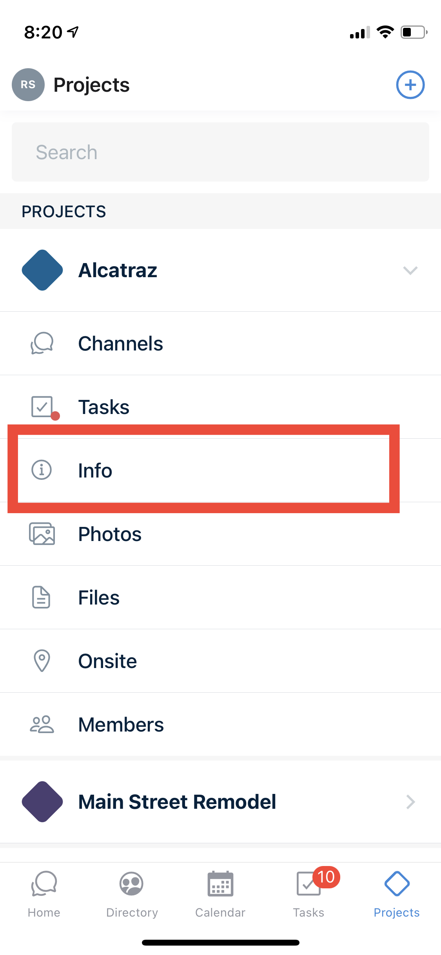Open Files with the document icon
Image resolution: width=441 pixels, height=955 pixels.
(220, 597)
